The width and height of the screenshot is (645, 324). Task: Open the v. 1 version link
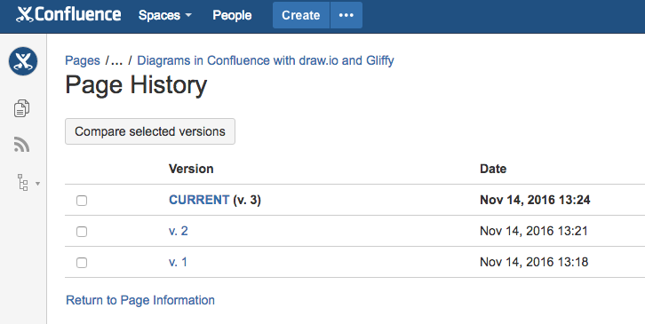pos(178,262)
